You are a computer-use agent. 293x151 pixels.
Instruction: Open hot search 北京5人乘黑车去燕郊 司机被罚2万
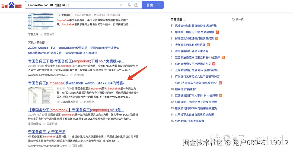tap(196, 83)
